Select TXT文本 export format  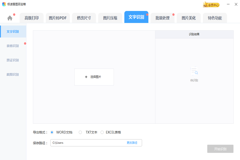click(x=80, y=132)
